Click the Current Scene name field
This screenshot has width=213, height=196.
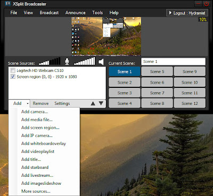point(174,62)
